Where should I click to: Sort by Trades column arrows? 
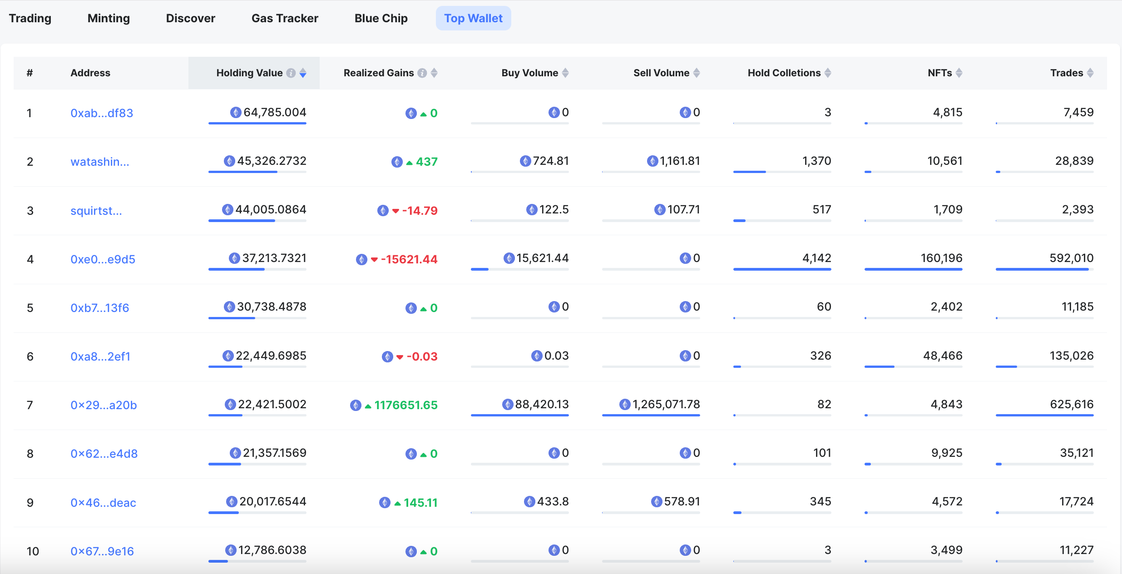tap(1090, 73)
